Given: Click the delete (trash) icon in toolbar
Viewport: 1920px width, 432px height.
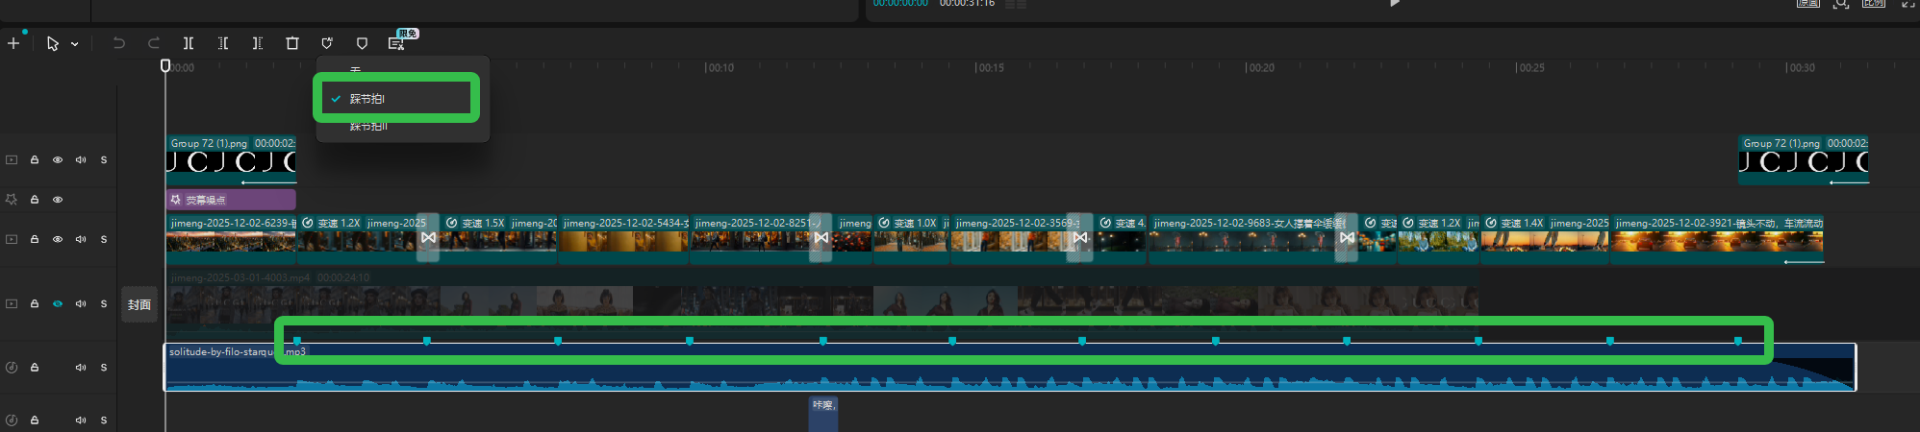Looking at the screenshot, I should tap(292, 43).
